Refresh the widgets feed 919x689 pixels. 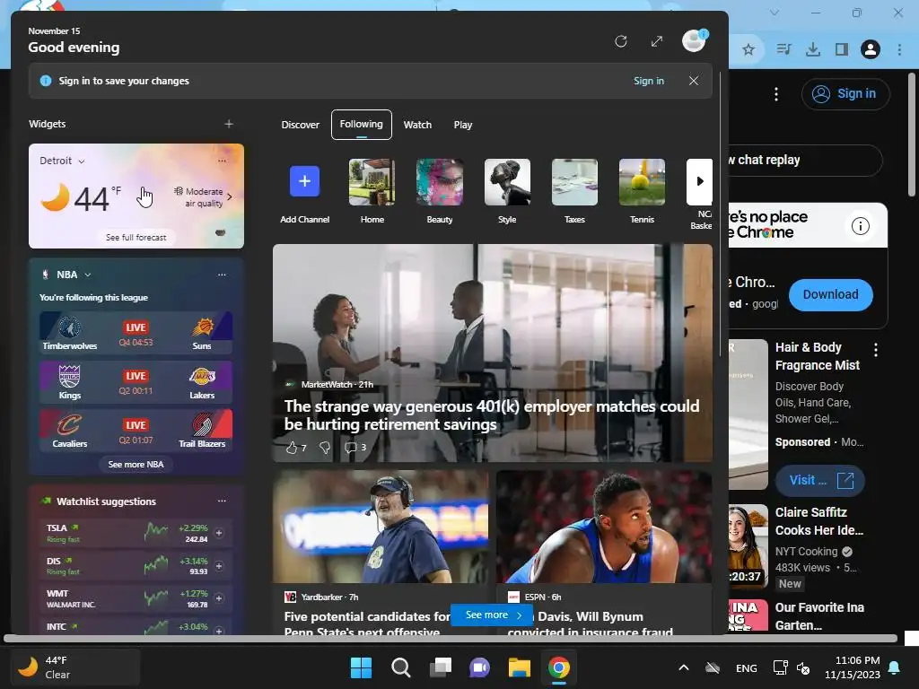click(x=621, y=41)
